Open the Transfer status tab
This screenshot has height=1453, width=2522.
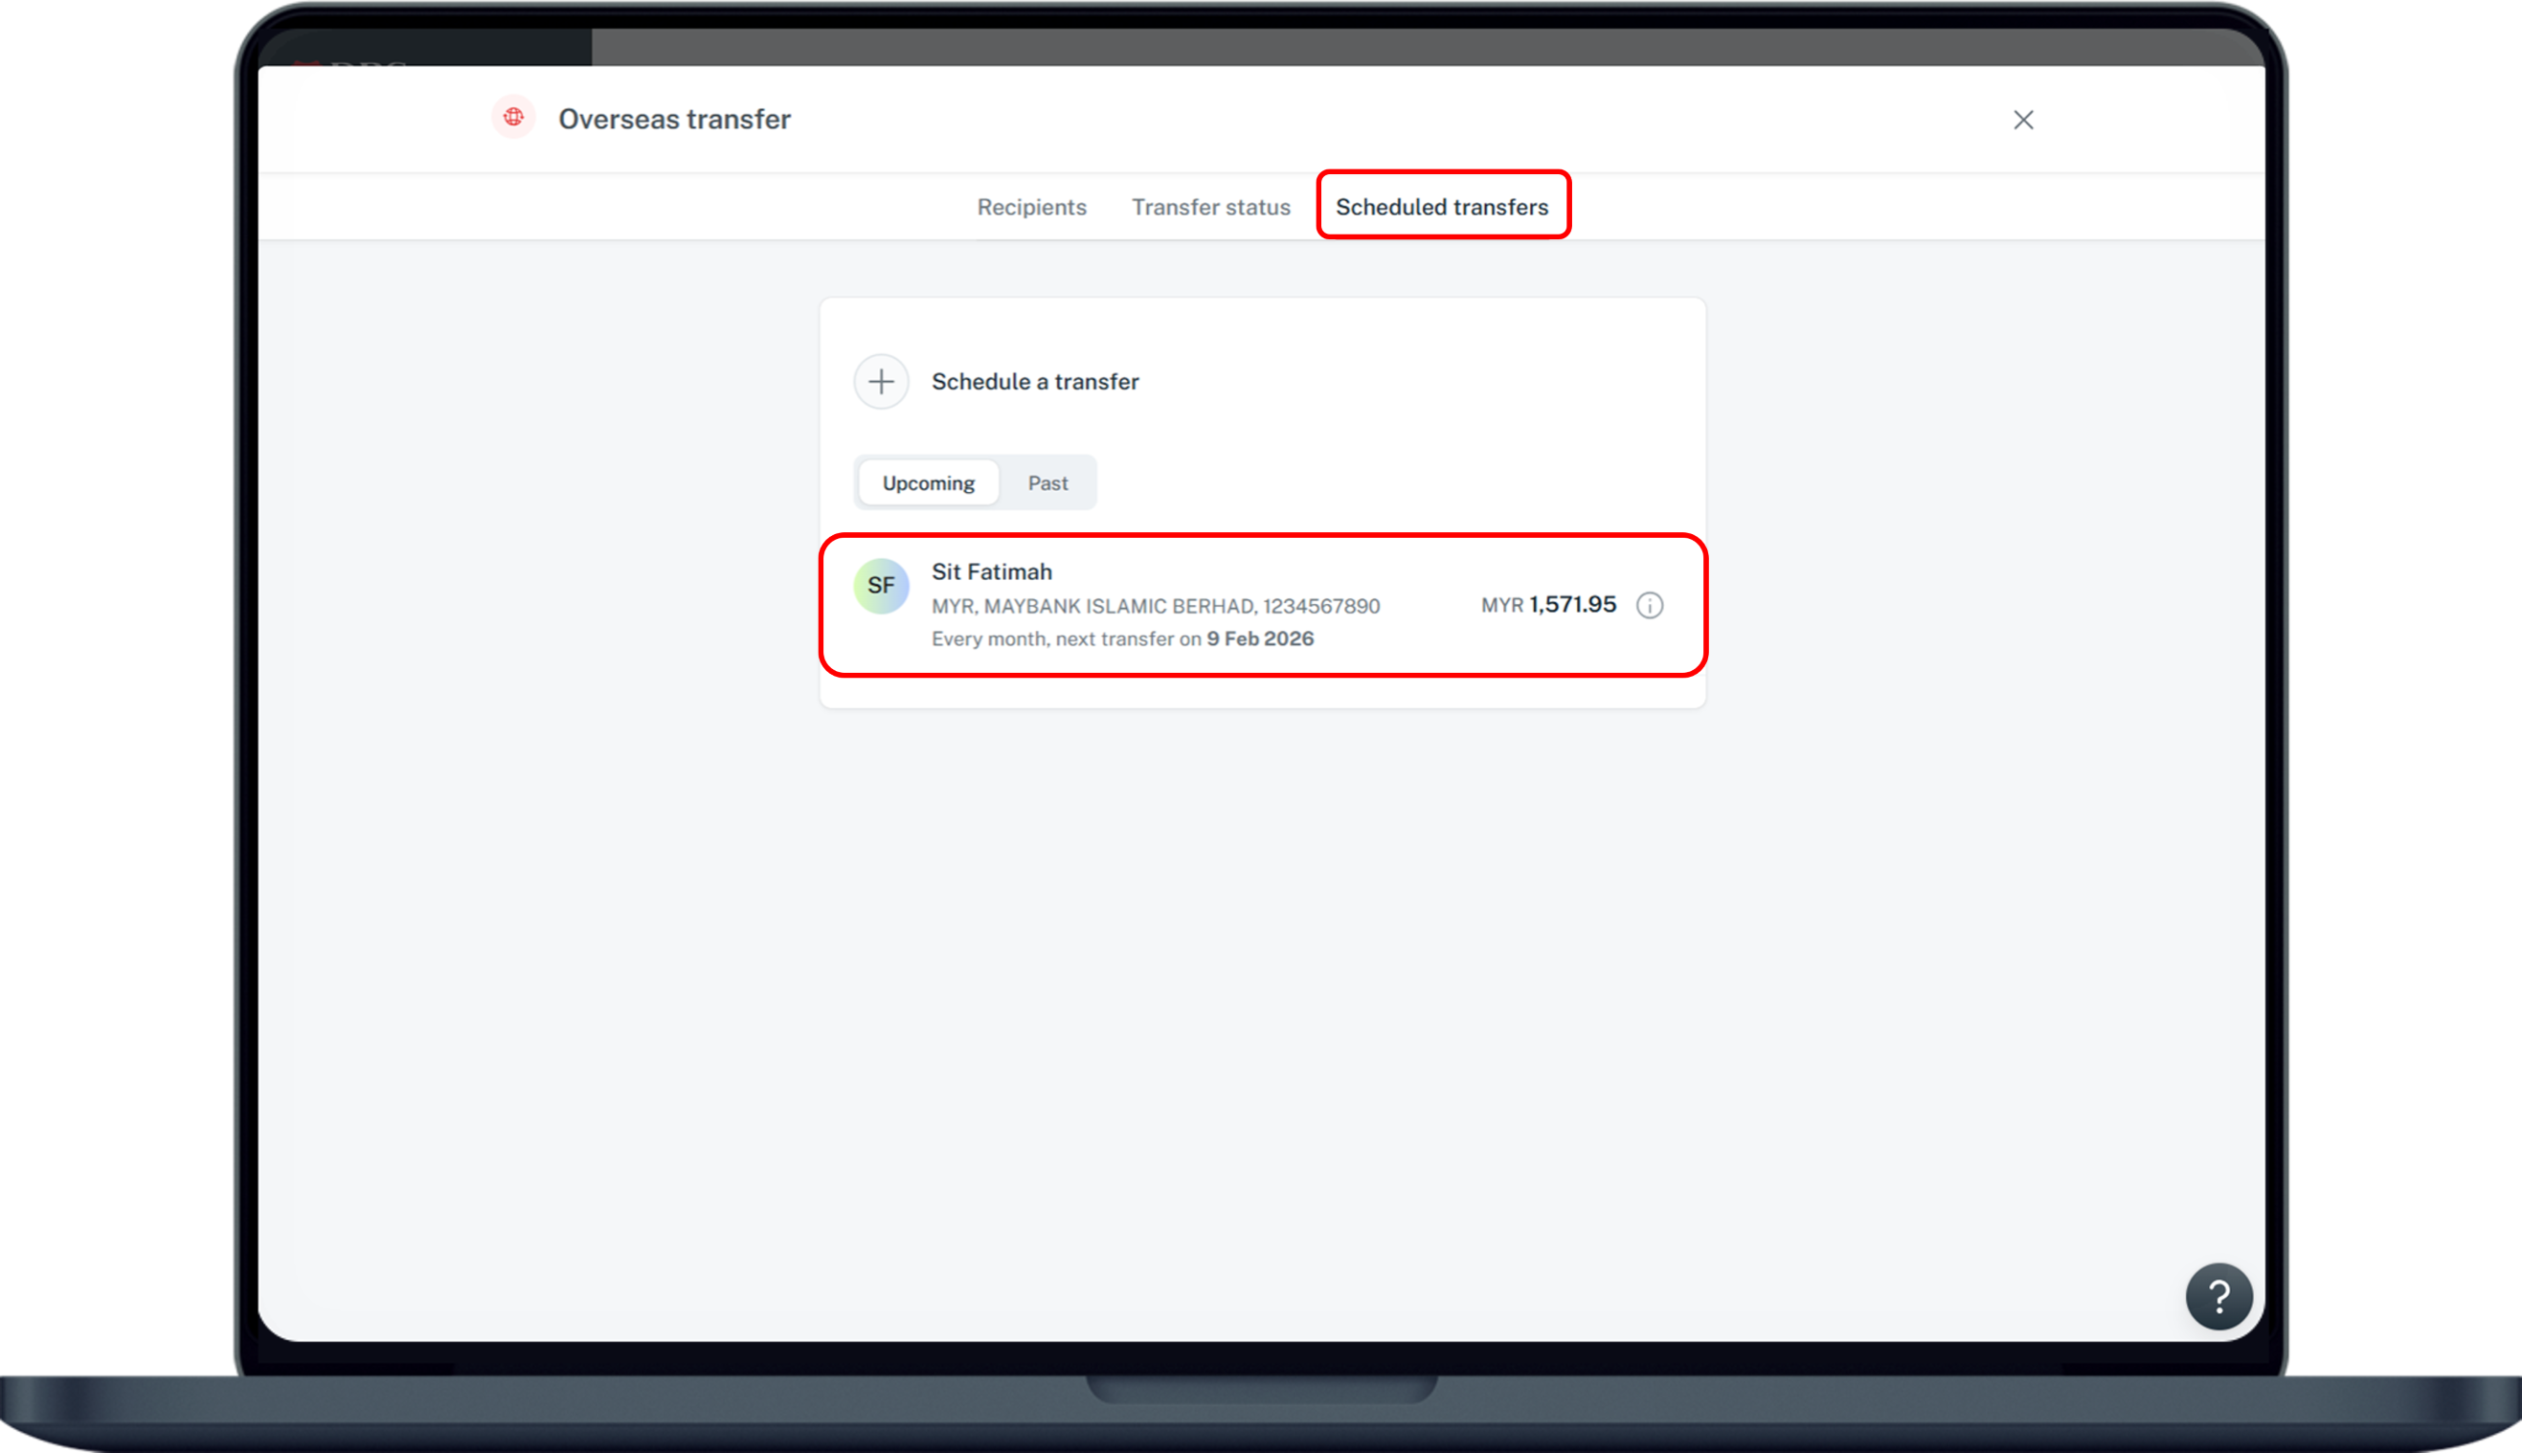[x=1210, y=207]
